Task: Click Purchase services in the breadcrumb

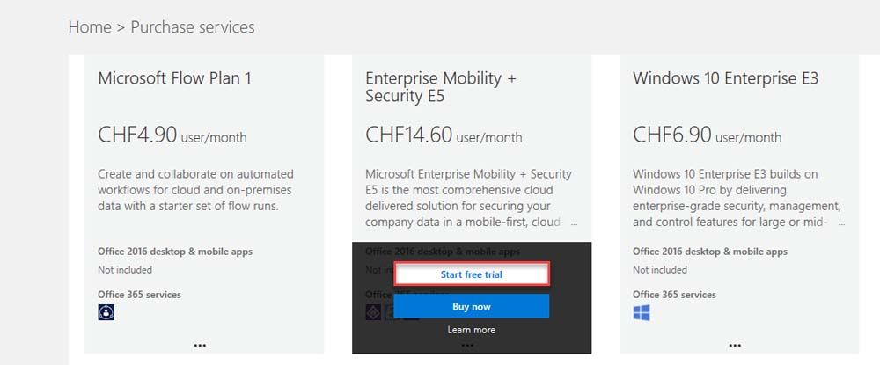Action: [x=193, y=27]
